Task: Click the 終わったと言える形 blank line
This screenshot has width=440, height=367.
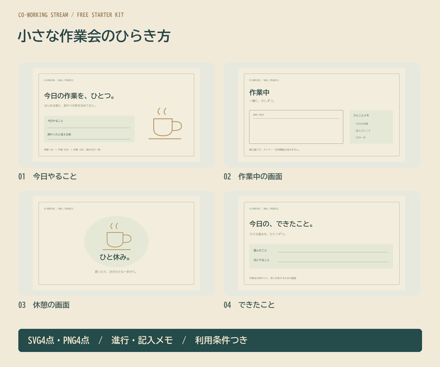Action: tap(89, 139)
